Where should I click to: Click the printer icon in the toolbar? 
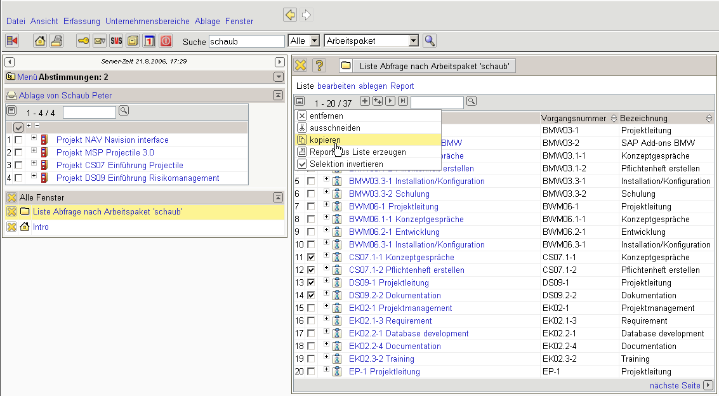(x=56, y=41)
